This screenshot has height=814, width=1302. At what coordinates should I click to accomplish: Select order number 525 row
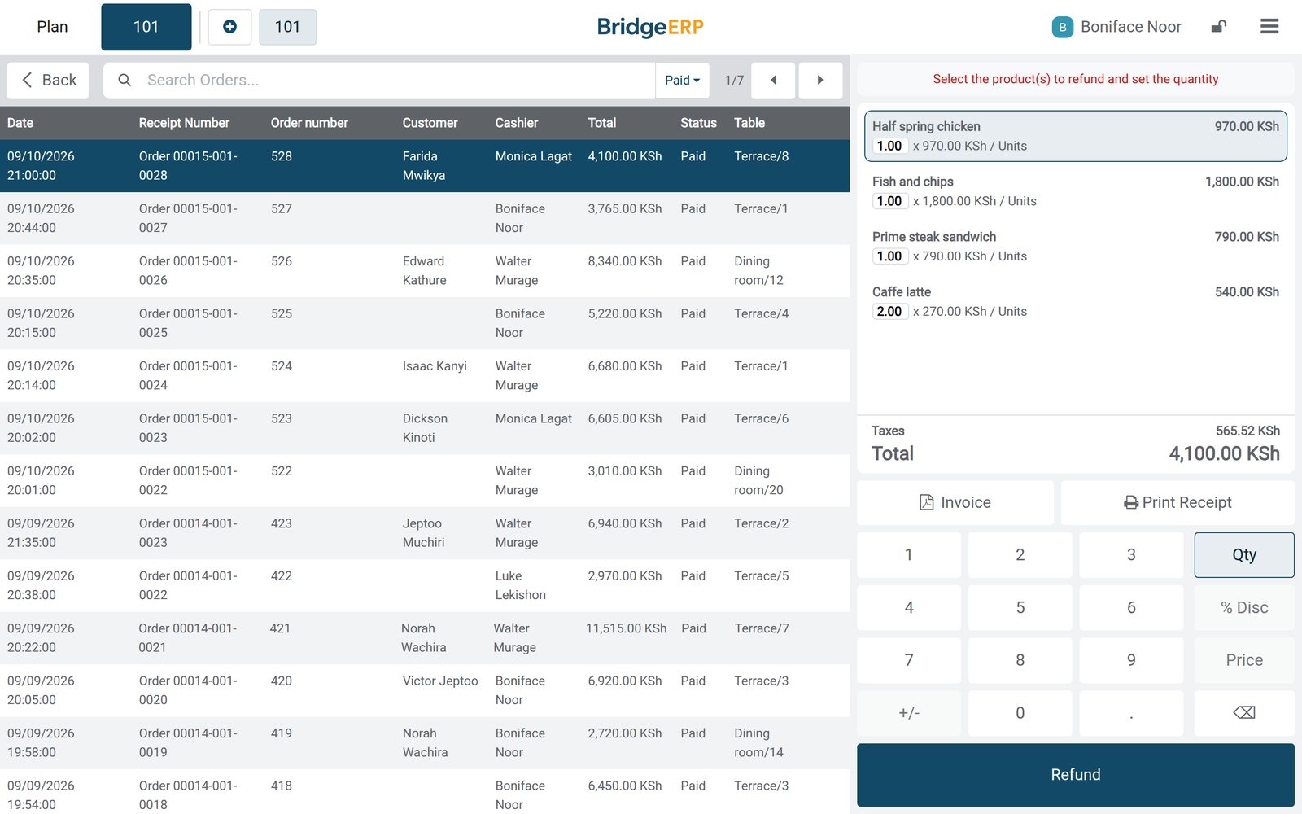click(425, 323)
